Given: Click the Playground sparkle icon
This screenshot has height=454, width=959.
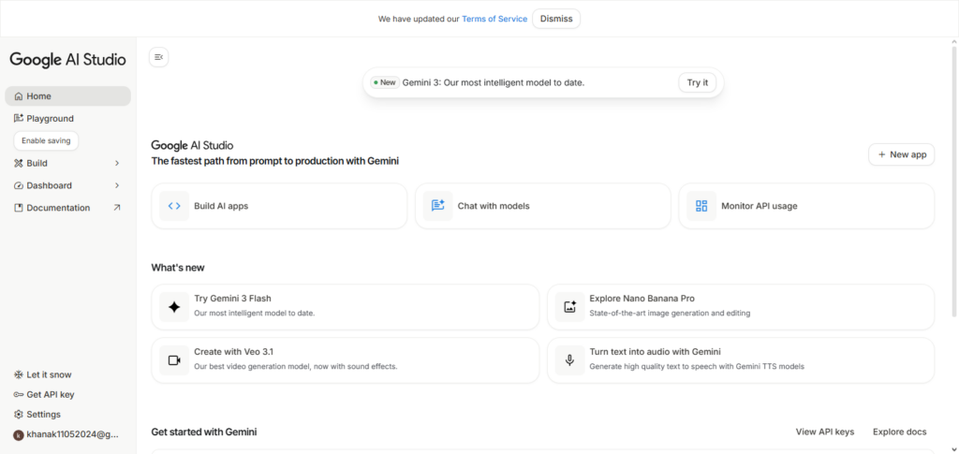Looking at the screenshot, I should [x=19, y=119].
